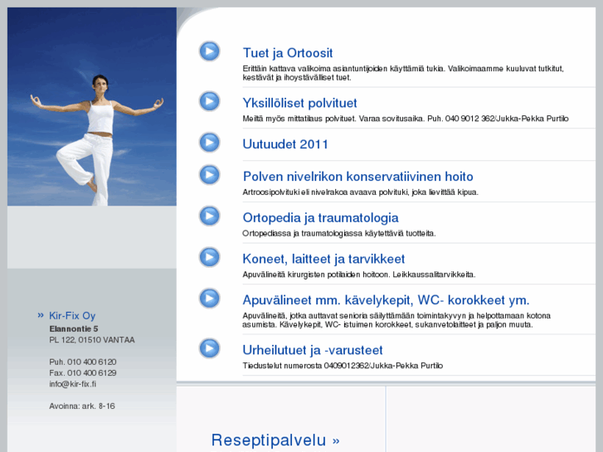This screenshot has width=603, height=452.
Task: Click the info@kir-fix.fi email address
Action: [73, 384]
